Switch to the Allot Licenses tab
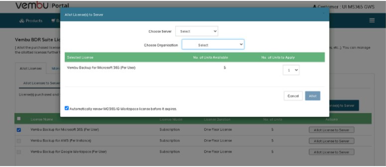Viewport: 386px width, 167px height. click(31, 69)
